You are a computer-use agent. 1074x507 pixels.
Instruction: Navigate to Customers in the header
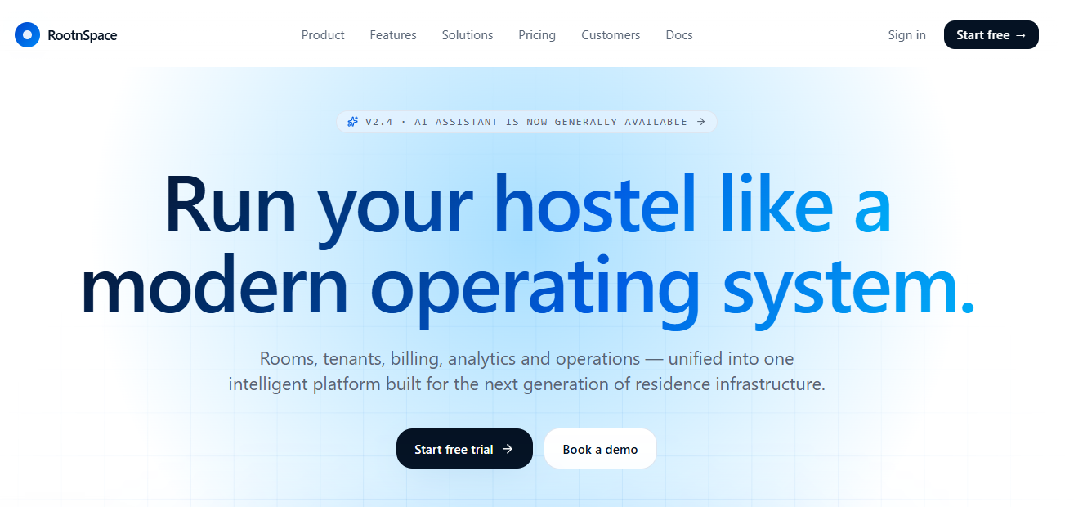pos(611,35)
